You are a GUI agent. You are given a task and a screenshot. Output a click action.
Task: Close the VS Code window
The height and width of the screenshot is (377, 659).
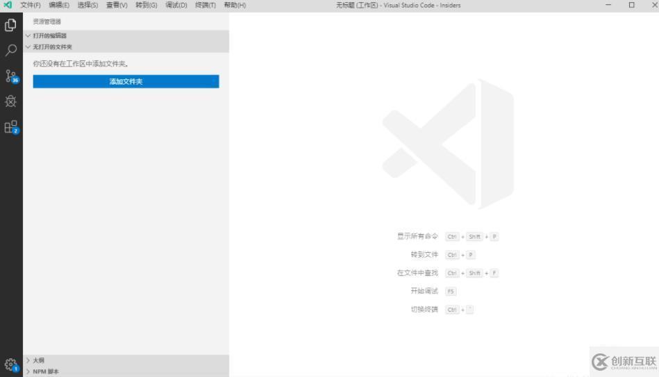653,5
